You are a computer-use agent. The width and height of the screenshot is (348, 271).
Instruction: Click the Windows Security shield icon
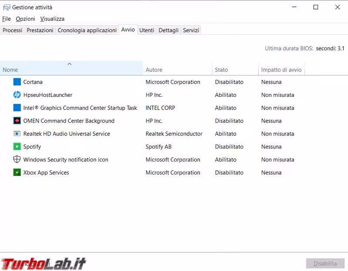coord(17,159)
